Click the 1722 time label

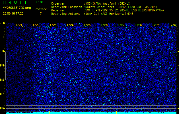(36, 25)
